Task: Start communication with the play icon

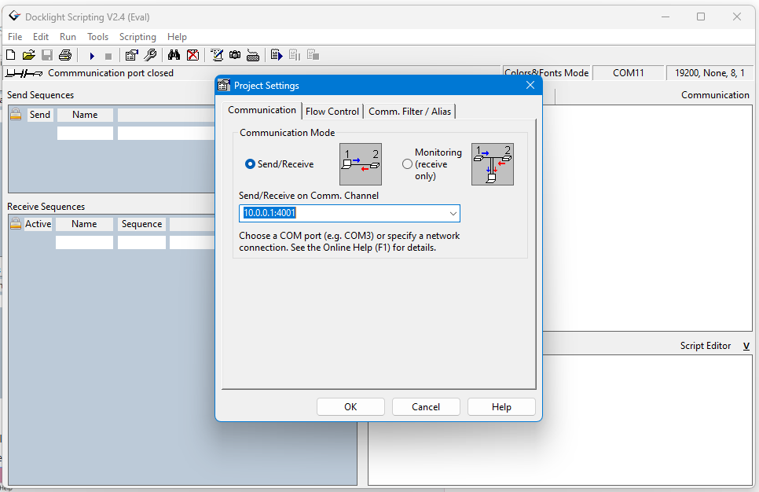Action: coord(92,56)
